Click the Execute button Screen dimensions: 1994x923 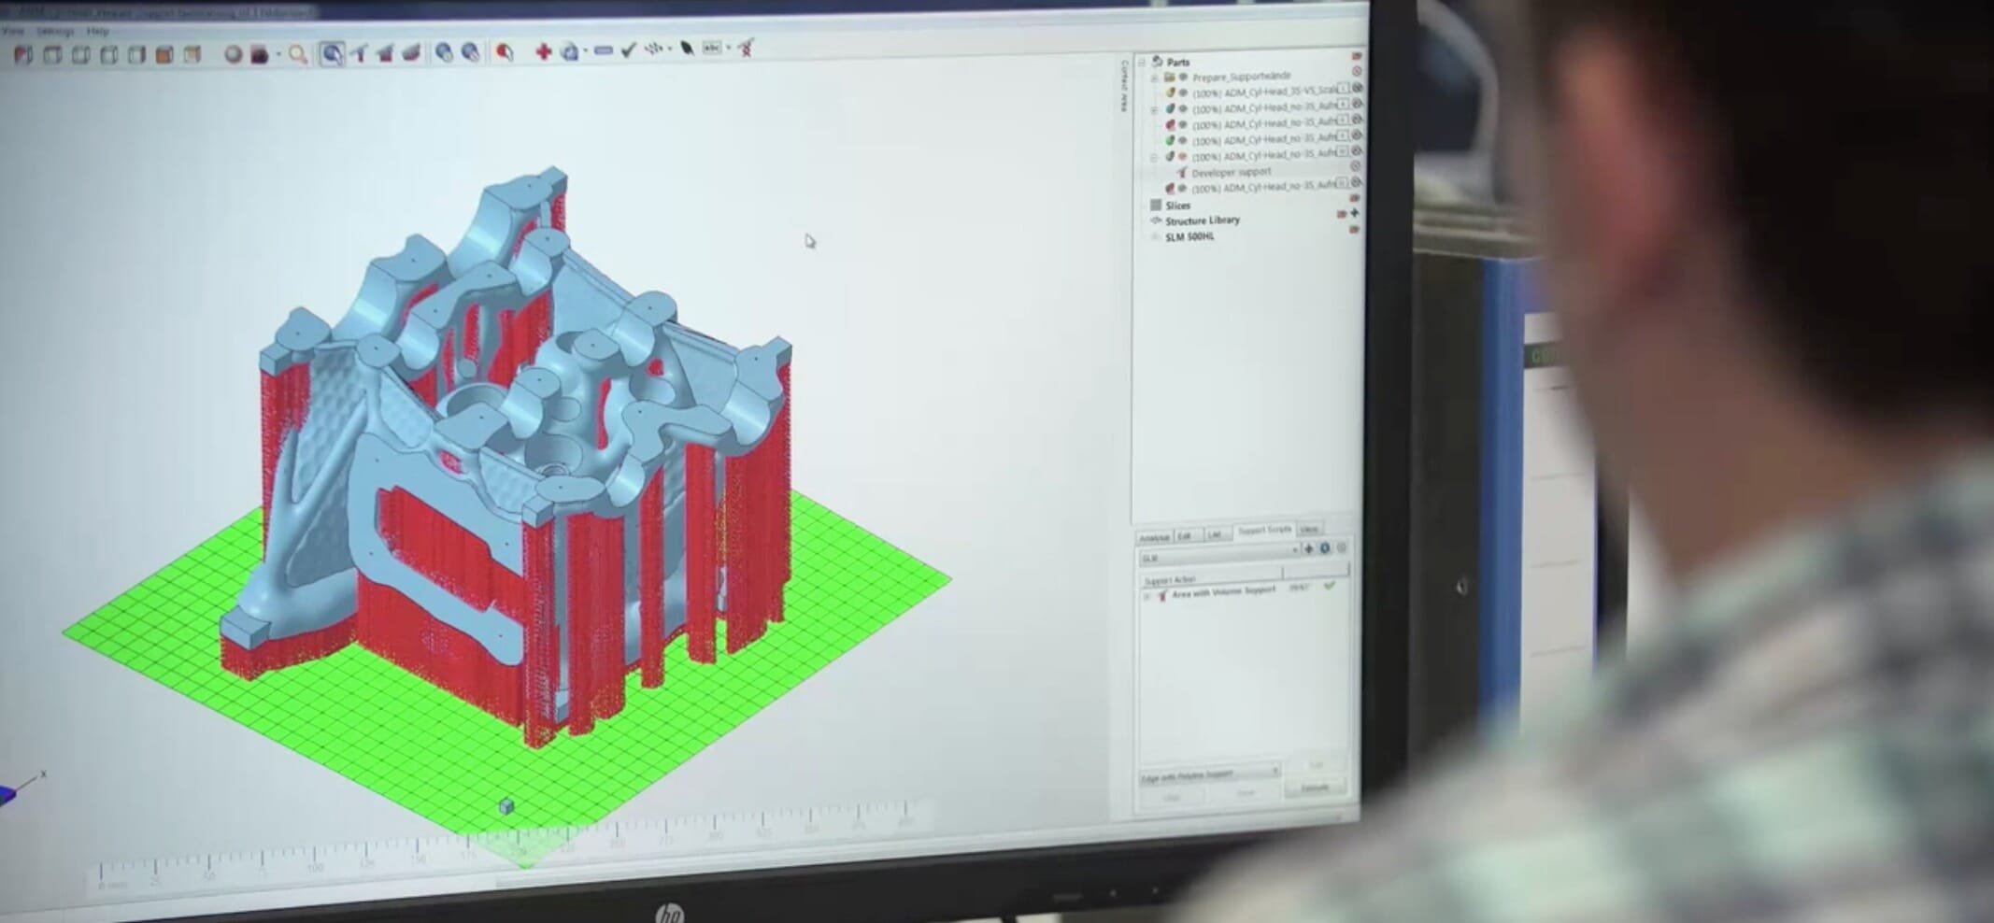(x=1314, y=788)
